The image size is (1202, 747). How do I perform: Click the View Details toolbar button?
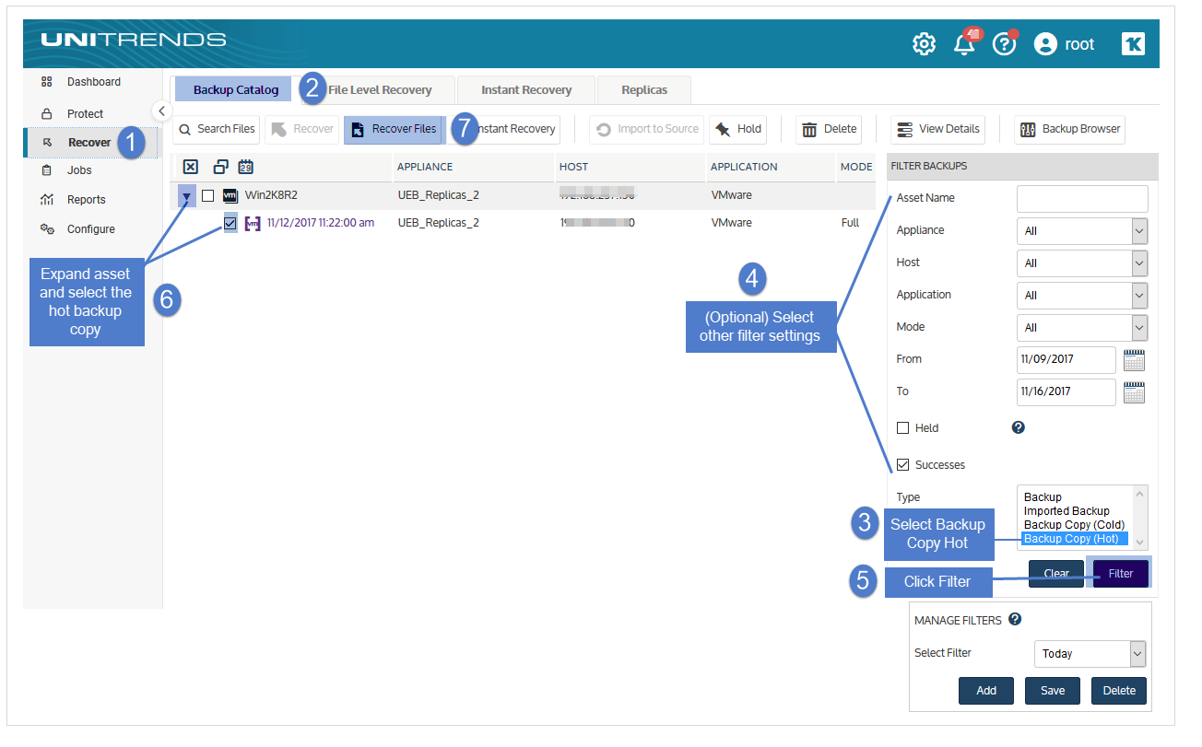938,129
